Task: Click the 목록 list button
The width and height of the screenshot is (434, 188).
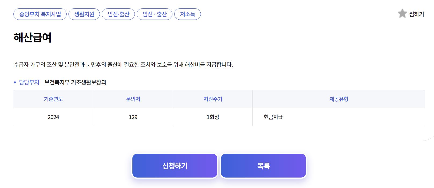Action: pos(263,165)
